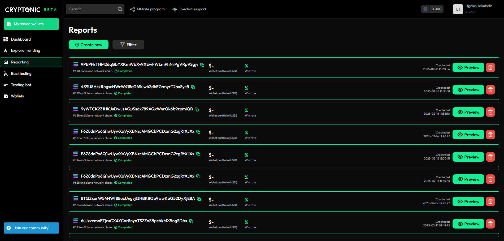Click the 0.000 balance value
This screenshot has width=504, height=241.
pyautogui.click(x=436, y=9)
